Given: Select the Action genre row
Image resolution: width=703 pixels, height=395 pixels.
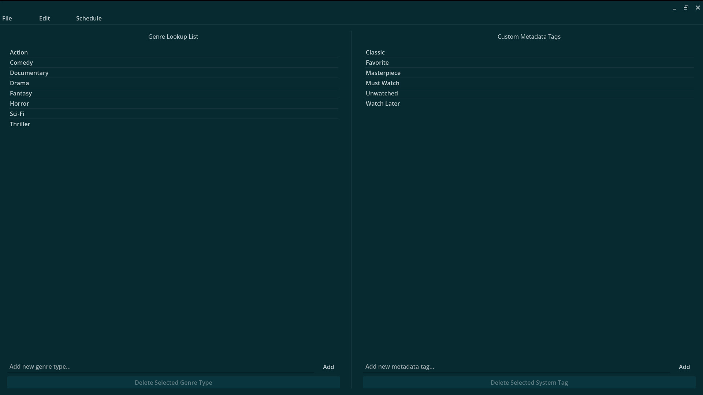Looking at the screenshot, I should (x=173, y=52).
